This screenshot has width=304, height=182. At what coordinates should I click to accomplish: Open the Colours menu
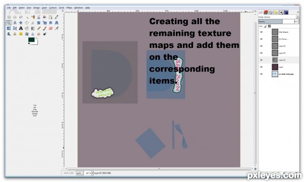(x=53, y=8)
